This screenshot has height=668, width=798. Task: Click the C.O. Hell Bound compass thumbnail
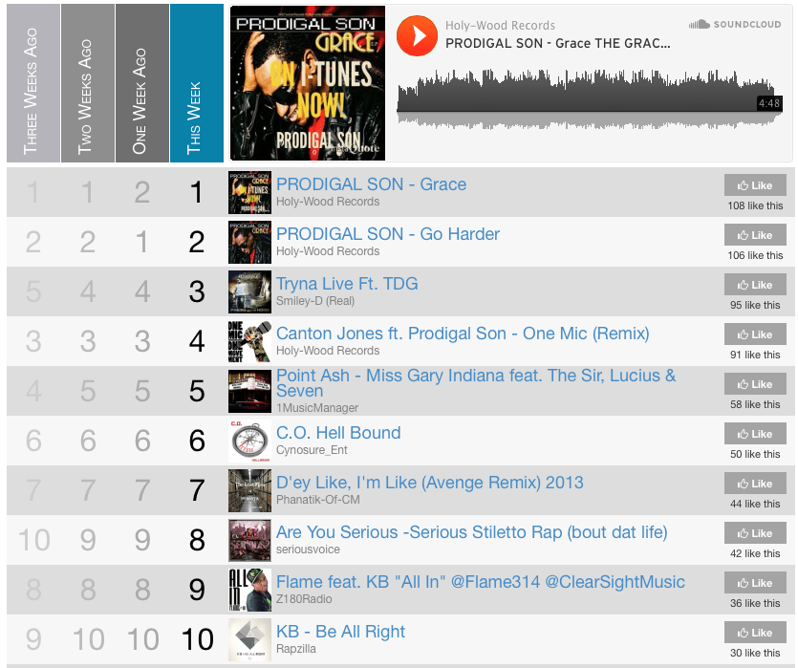[x=249, y=441]
